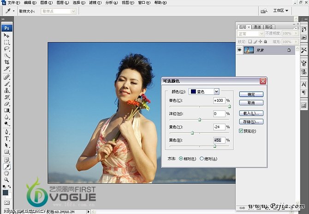Select the Move tool

pyautogui.click(x=7, y=35)
